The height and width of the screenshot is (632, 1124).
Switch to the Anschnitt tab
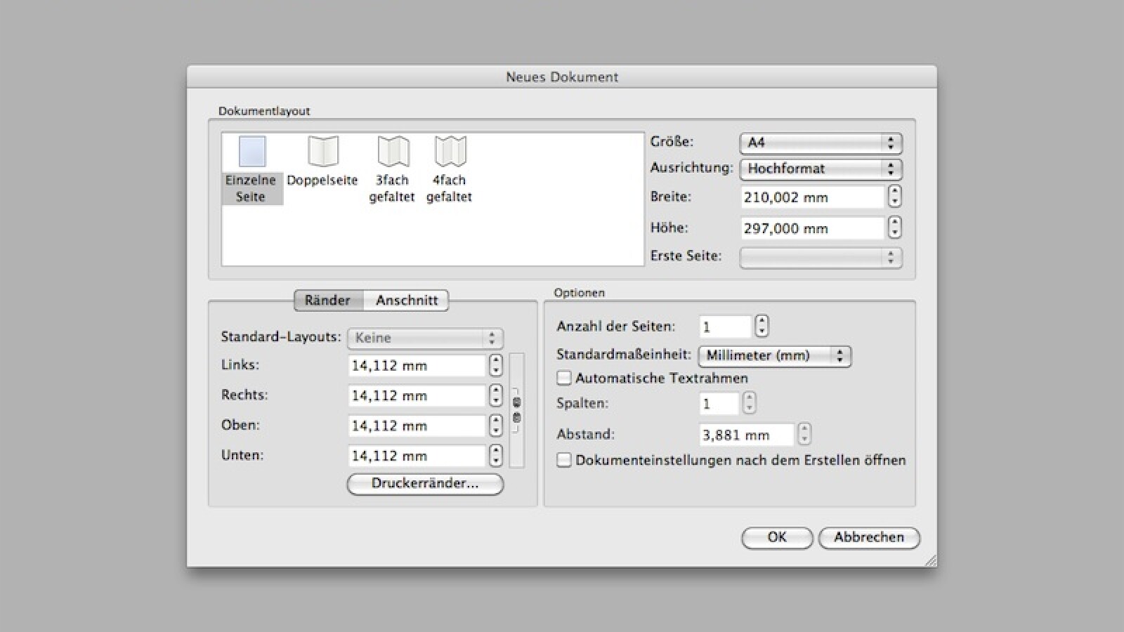coord(406,301)
